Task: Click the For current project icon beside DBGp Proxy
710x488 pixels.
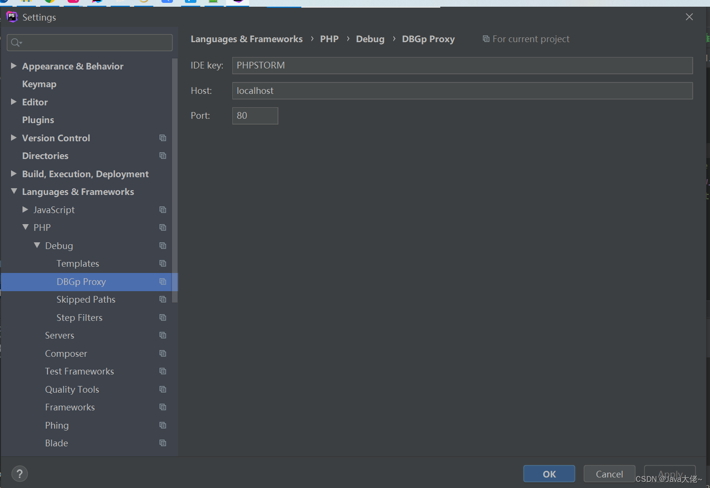Action: pyautogui.click(x=163, y=282)
